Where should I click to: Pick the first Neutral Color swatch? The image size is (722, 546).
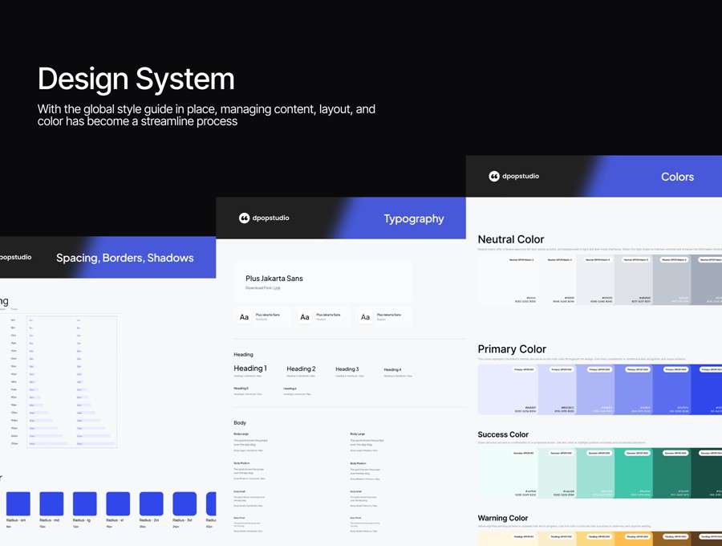[x=507, y=279]
